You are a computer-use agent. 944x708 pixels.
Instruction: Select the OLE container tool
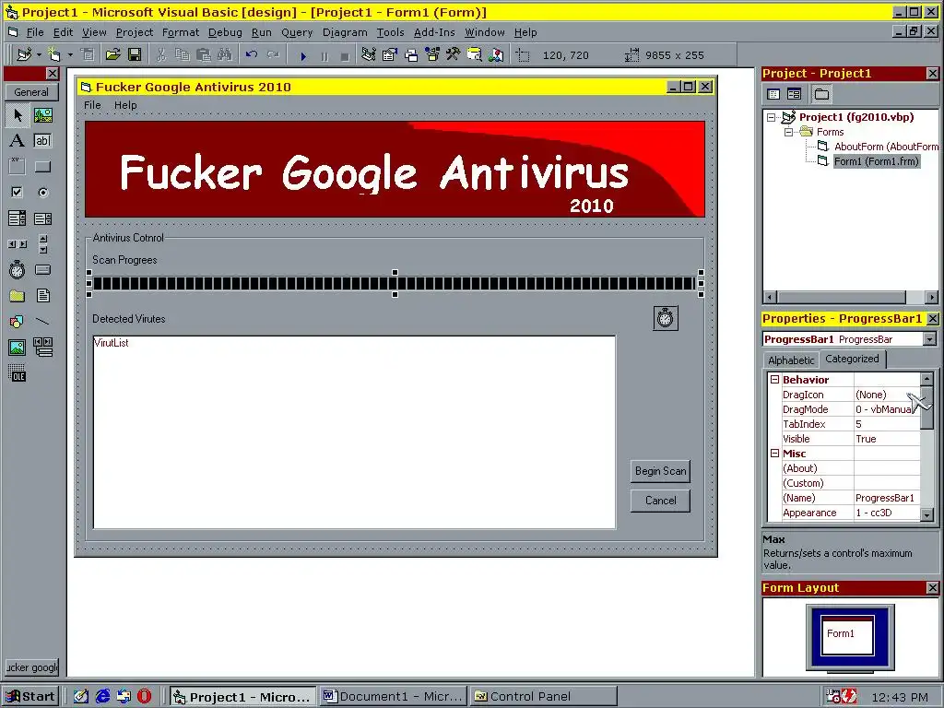pyautogui.click(x=18, y=373)
